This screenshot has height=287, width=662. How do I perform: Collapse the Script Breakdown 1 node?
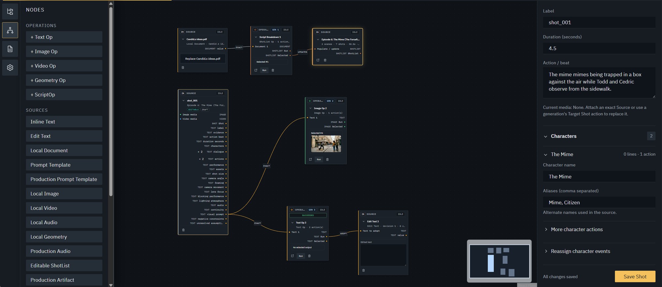(256, 37)
